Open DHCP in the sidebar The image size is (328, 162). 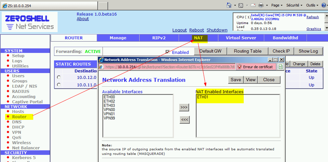(x=18, y=127)
